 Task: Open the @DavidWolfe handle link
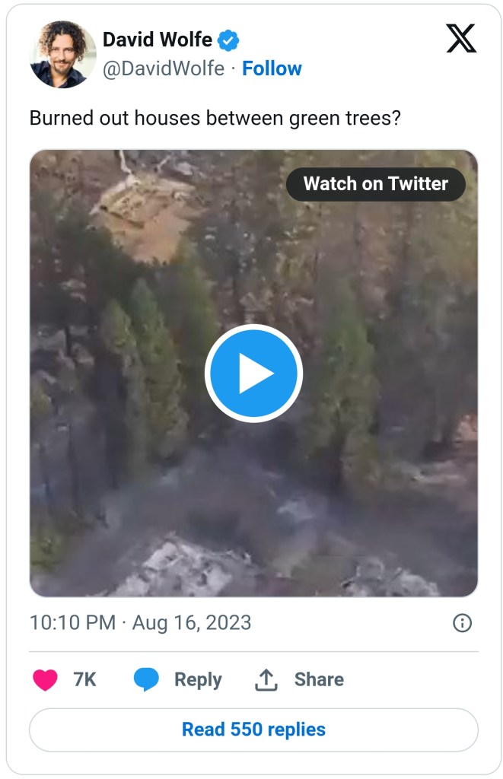(x=164, y=68)
